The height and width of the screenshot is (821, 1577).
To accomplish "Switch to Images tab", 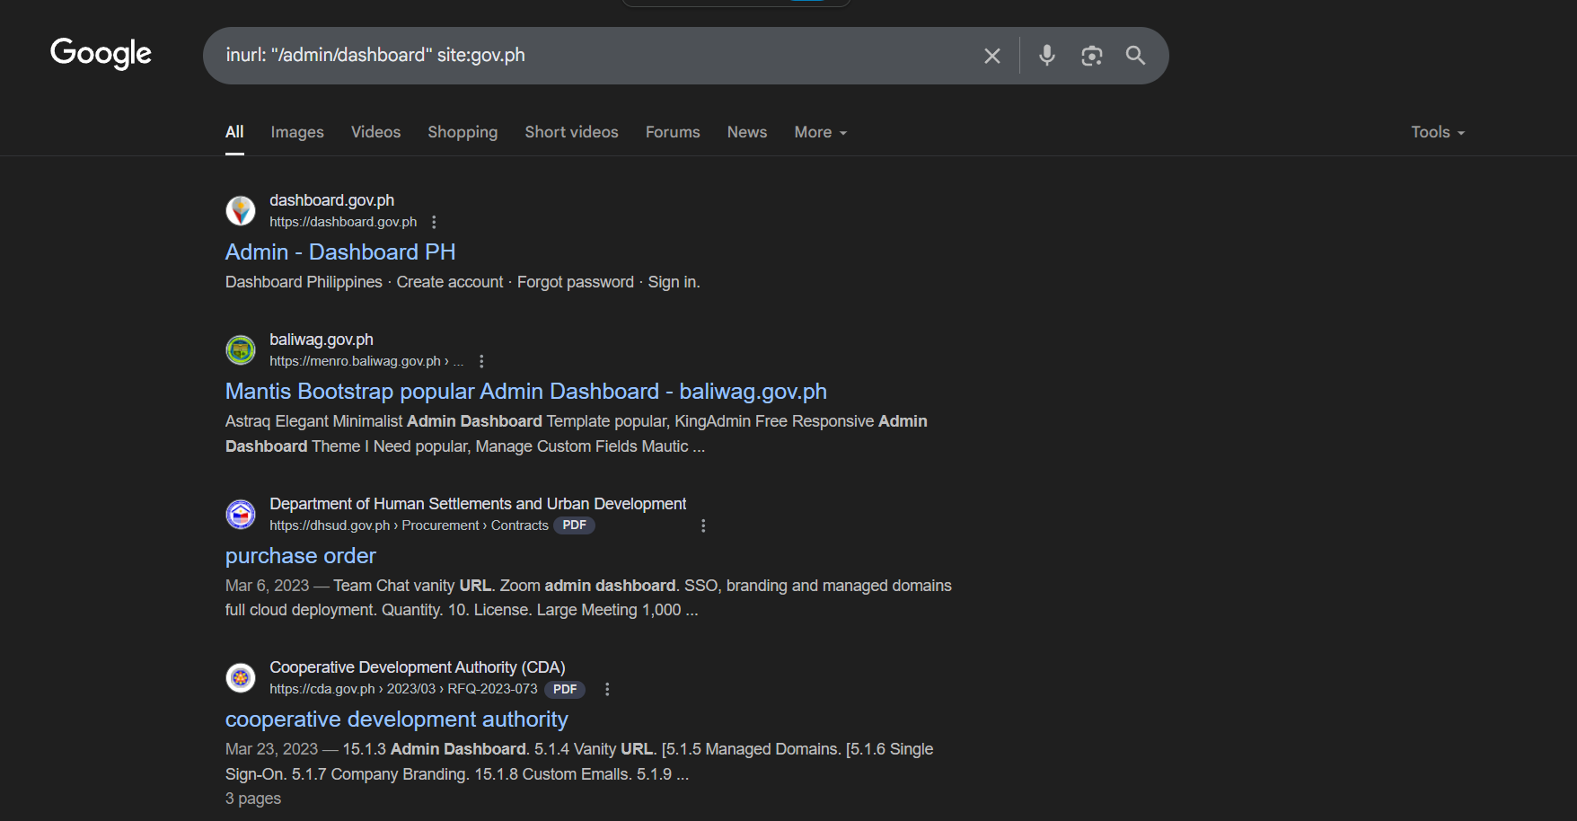I will (297, 132).
